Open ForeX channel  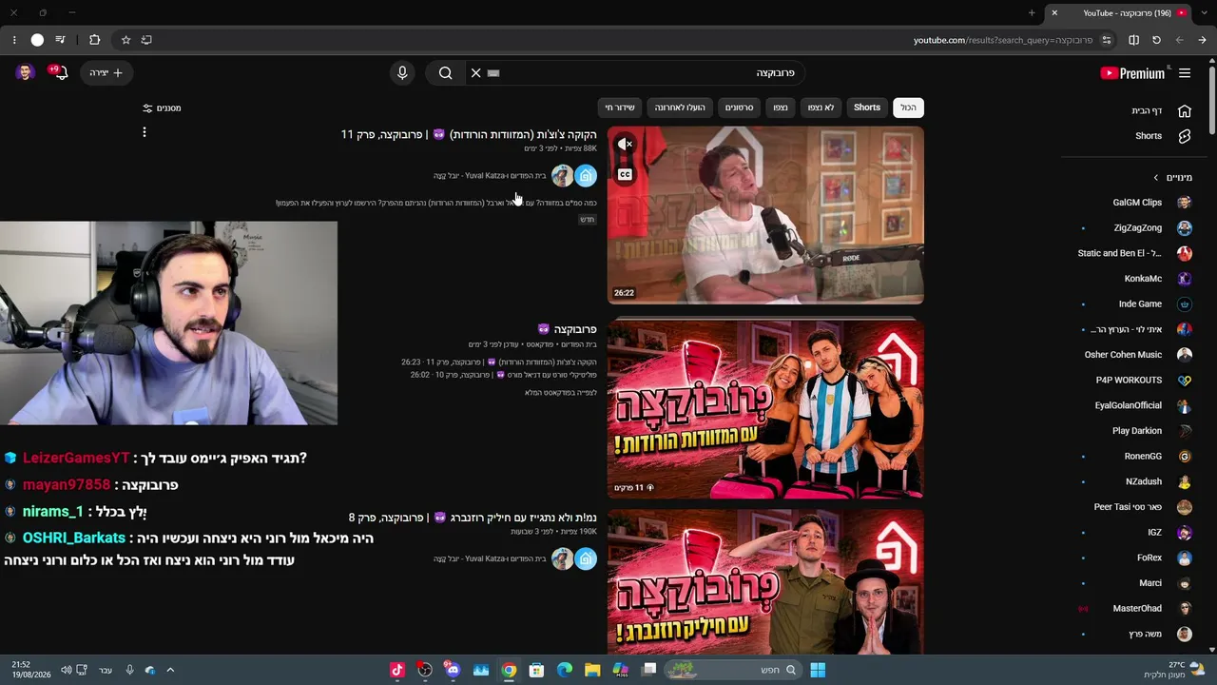[x=1148, y=558]
